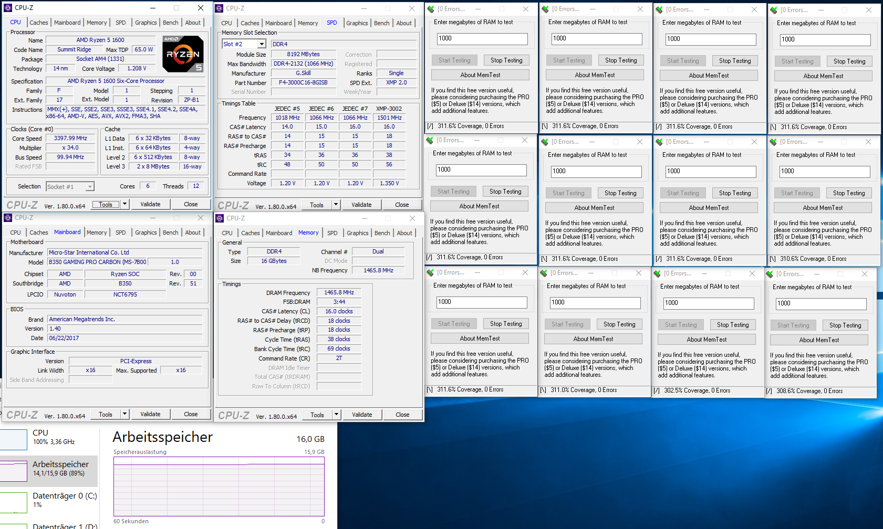Click the megabytes field in the 308.6% coverage window
The width and height of the screenshot is (883, 529).
[x=820, y=304]
